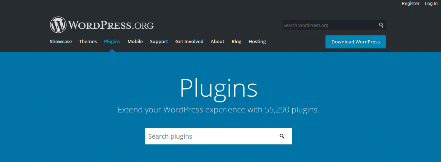The image size is (441, 162).
Task: Click the Download WordPress button
Action: [355, 42]
